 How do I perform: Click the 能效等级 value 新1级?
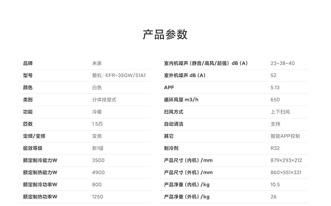tap(98, 148)
